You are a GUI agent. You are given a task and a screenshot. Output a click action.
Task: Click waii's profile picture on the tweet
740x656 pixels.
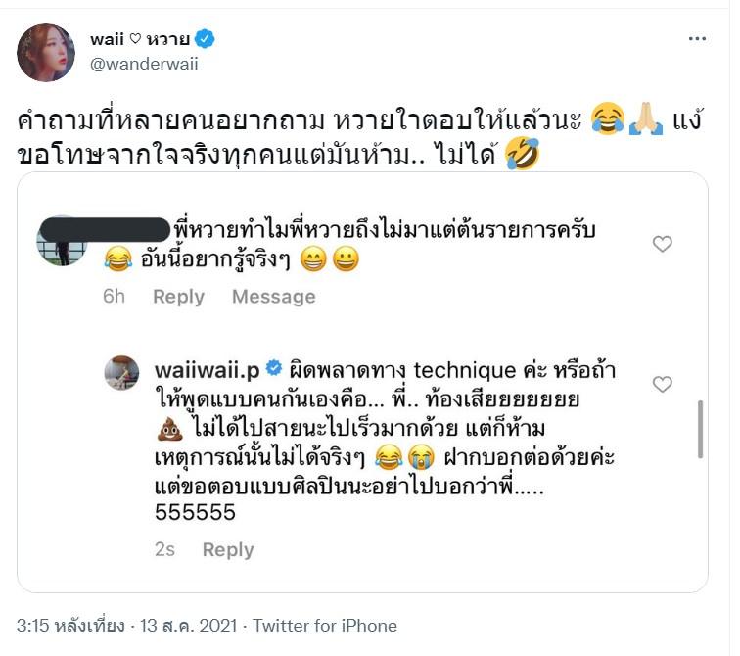pos(46,53)
